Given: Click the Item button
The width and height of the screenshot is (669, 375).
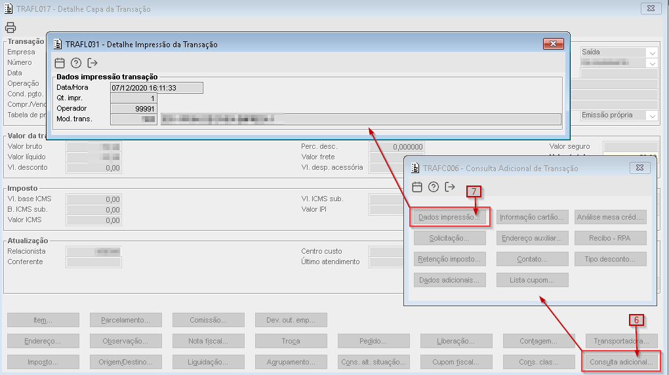Looking at the screenshot, I should [43, 320].
